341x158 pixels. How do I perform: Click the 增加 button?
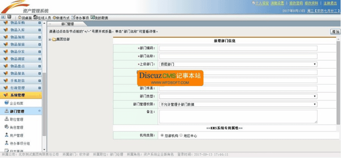point(335,32)
